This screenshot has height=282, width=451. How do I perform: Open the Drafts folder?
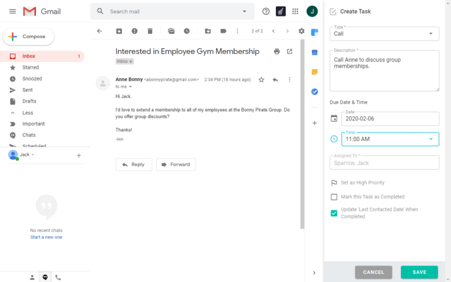[29, 101]
